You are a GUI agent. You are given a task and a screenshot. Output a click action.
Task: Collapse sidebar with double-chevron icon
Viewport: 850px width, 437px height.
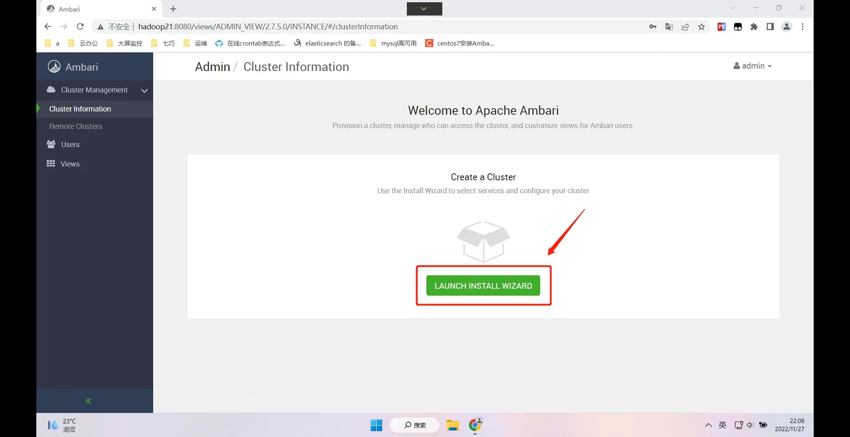click(88, 401)
